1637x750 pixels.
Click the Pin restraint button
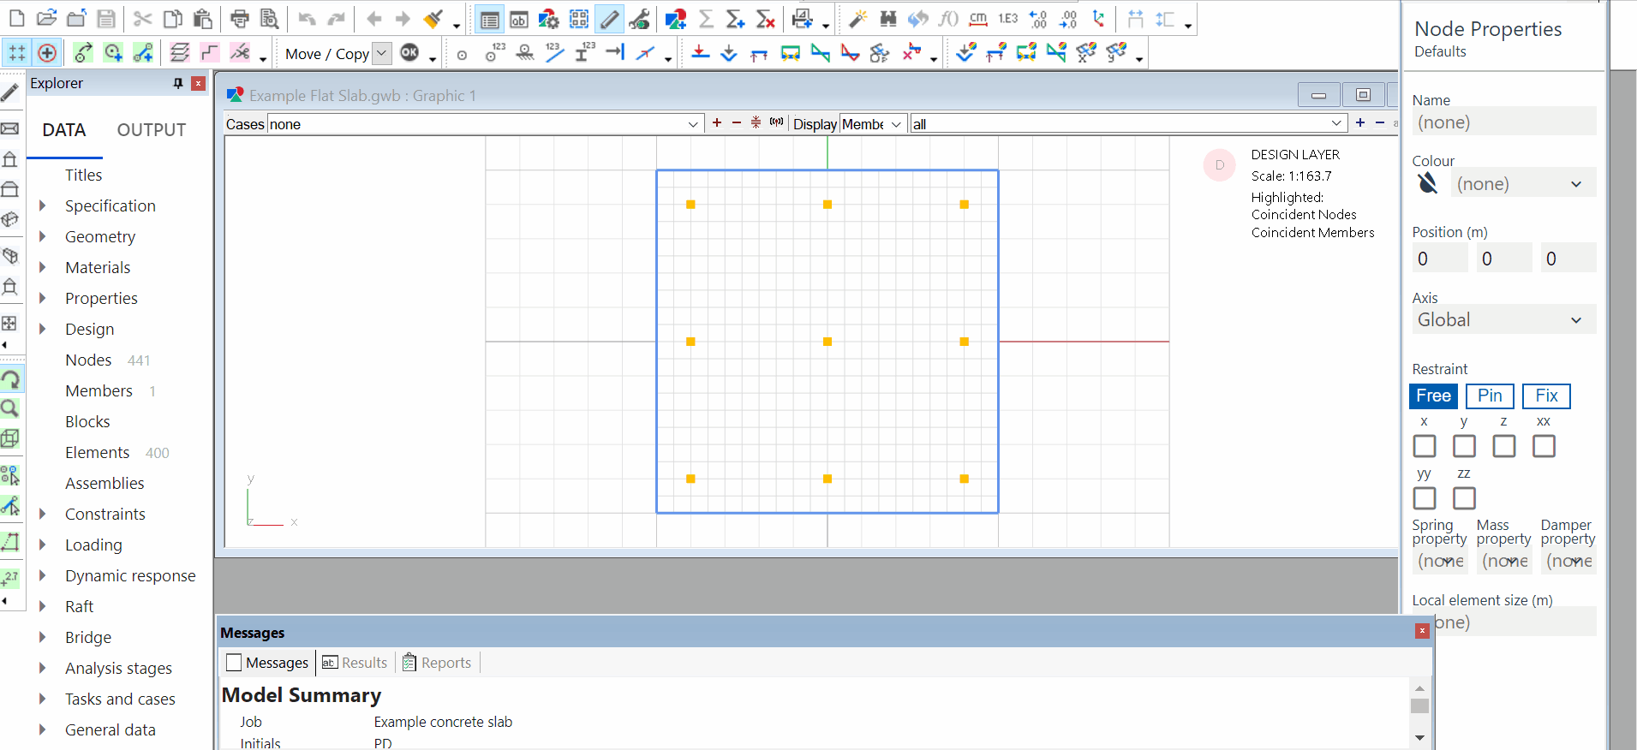point(1490,396)
